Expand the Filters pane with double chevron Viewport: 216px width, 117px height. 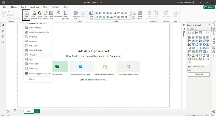point(184,25)
